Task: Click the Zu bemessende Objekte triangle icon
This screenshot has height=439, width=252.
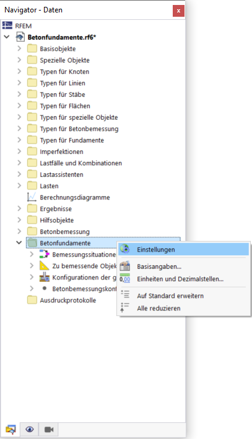Action: (x=45, y=266)
